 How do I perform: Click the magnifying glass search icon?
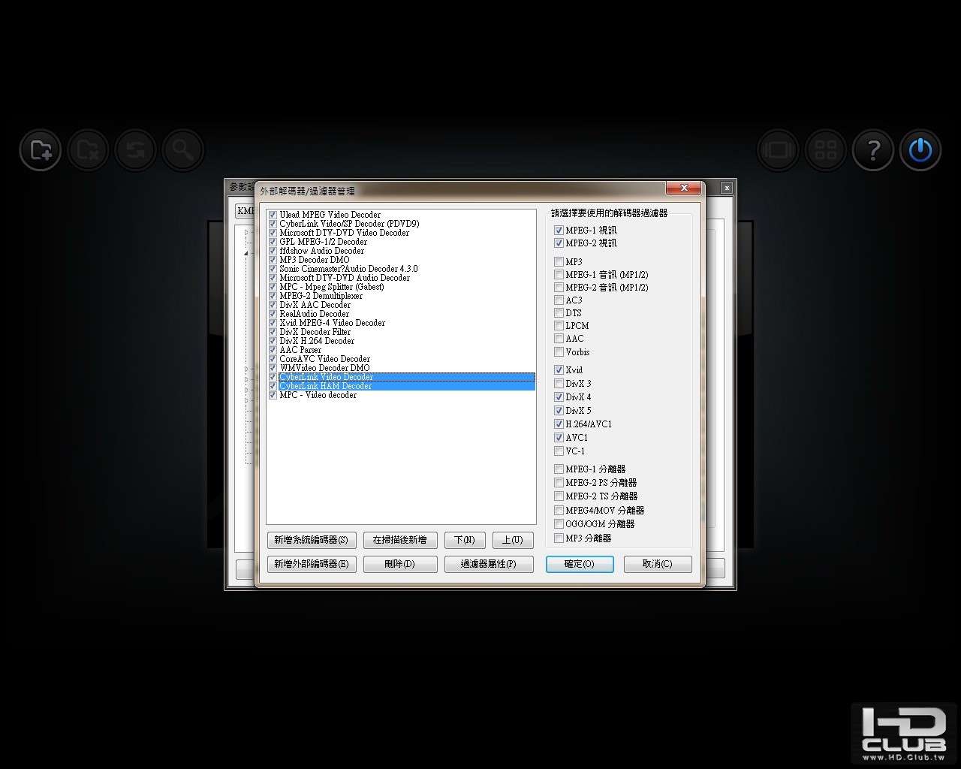pos(182,150)
